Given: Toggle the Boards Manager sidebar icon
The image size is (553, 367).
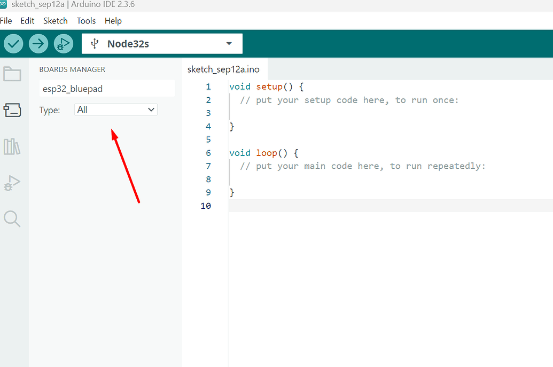Looking at the screenshot, I should 12,110.
